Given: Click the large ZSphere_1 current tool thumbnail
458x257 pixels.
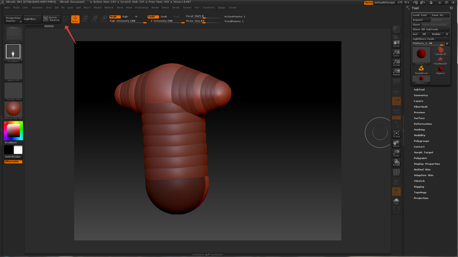Looking at the screenshot, I should (x=421, y=56).
